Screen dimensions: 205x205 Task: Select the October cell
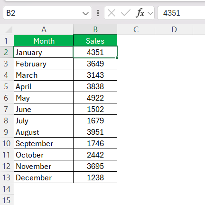point(44,155)
